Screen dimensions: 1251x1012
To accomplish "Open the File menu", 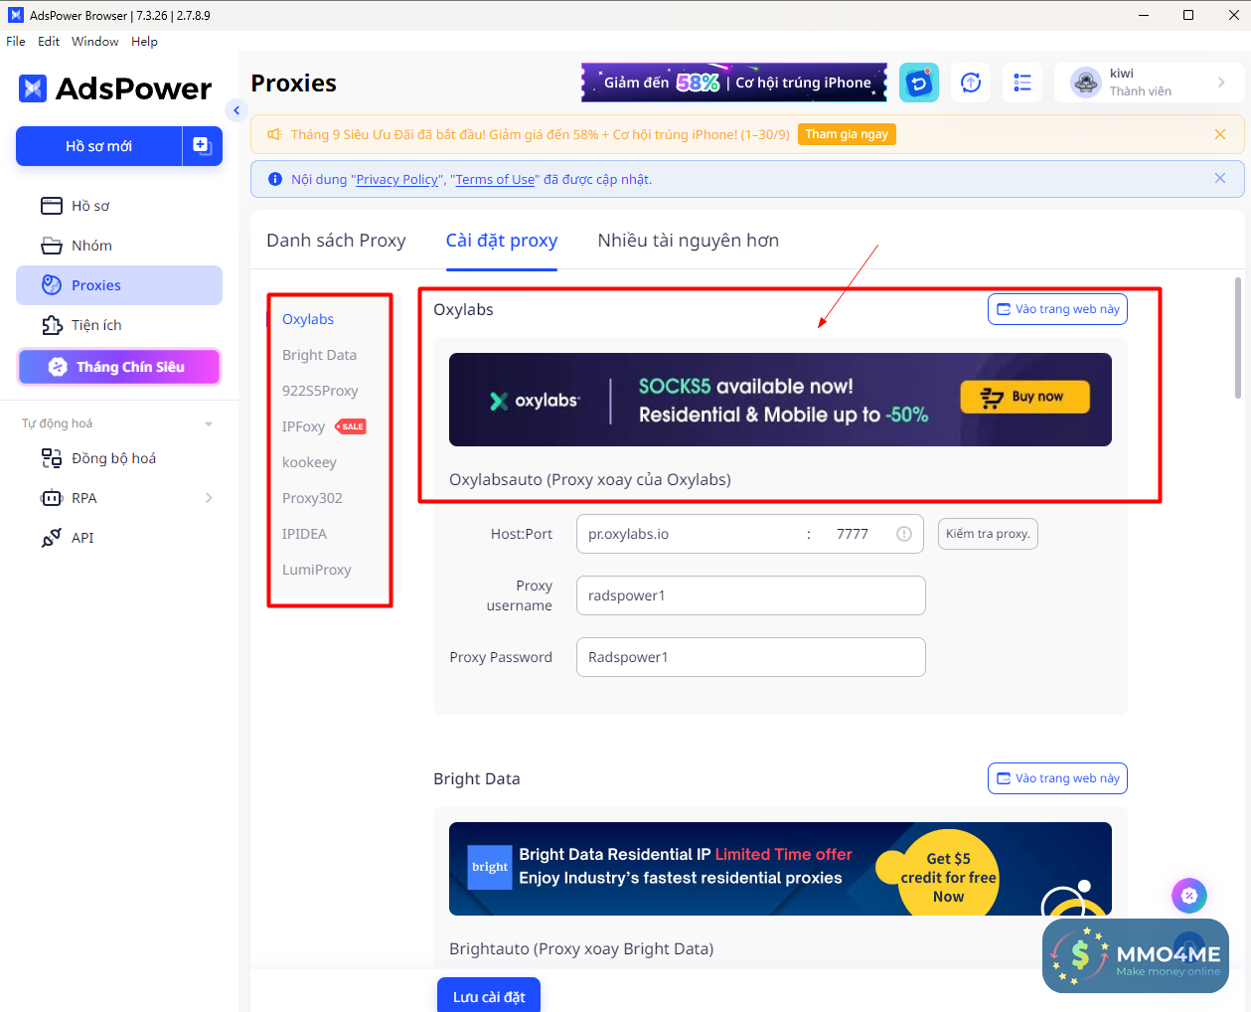I will pos(16,42).
